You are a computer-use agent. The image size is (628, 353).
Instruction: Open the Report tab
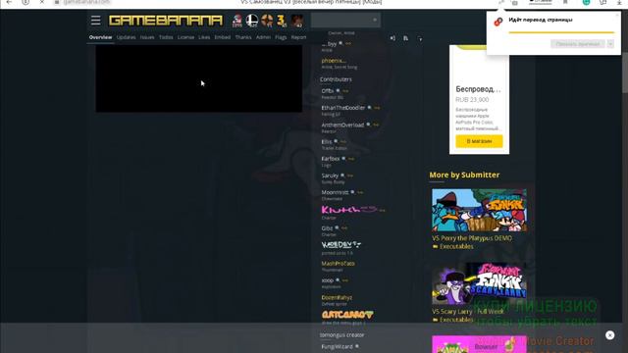tap(298, 37)
